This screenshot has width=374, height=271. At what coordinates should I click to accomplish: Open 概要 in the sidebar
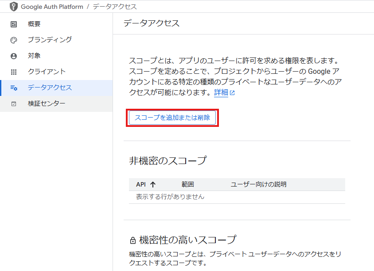[x=56, y=24]
